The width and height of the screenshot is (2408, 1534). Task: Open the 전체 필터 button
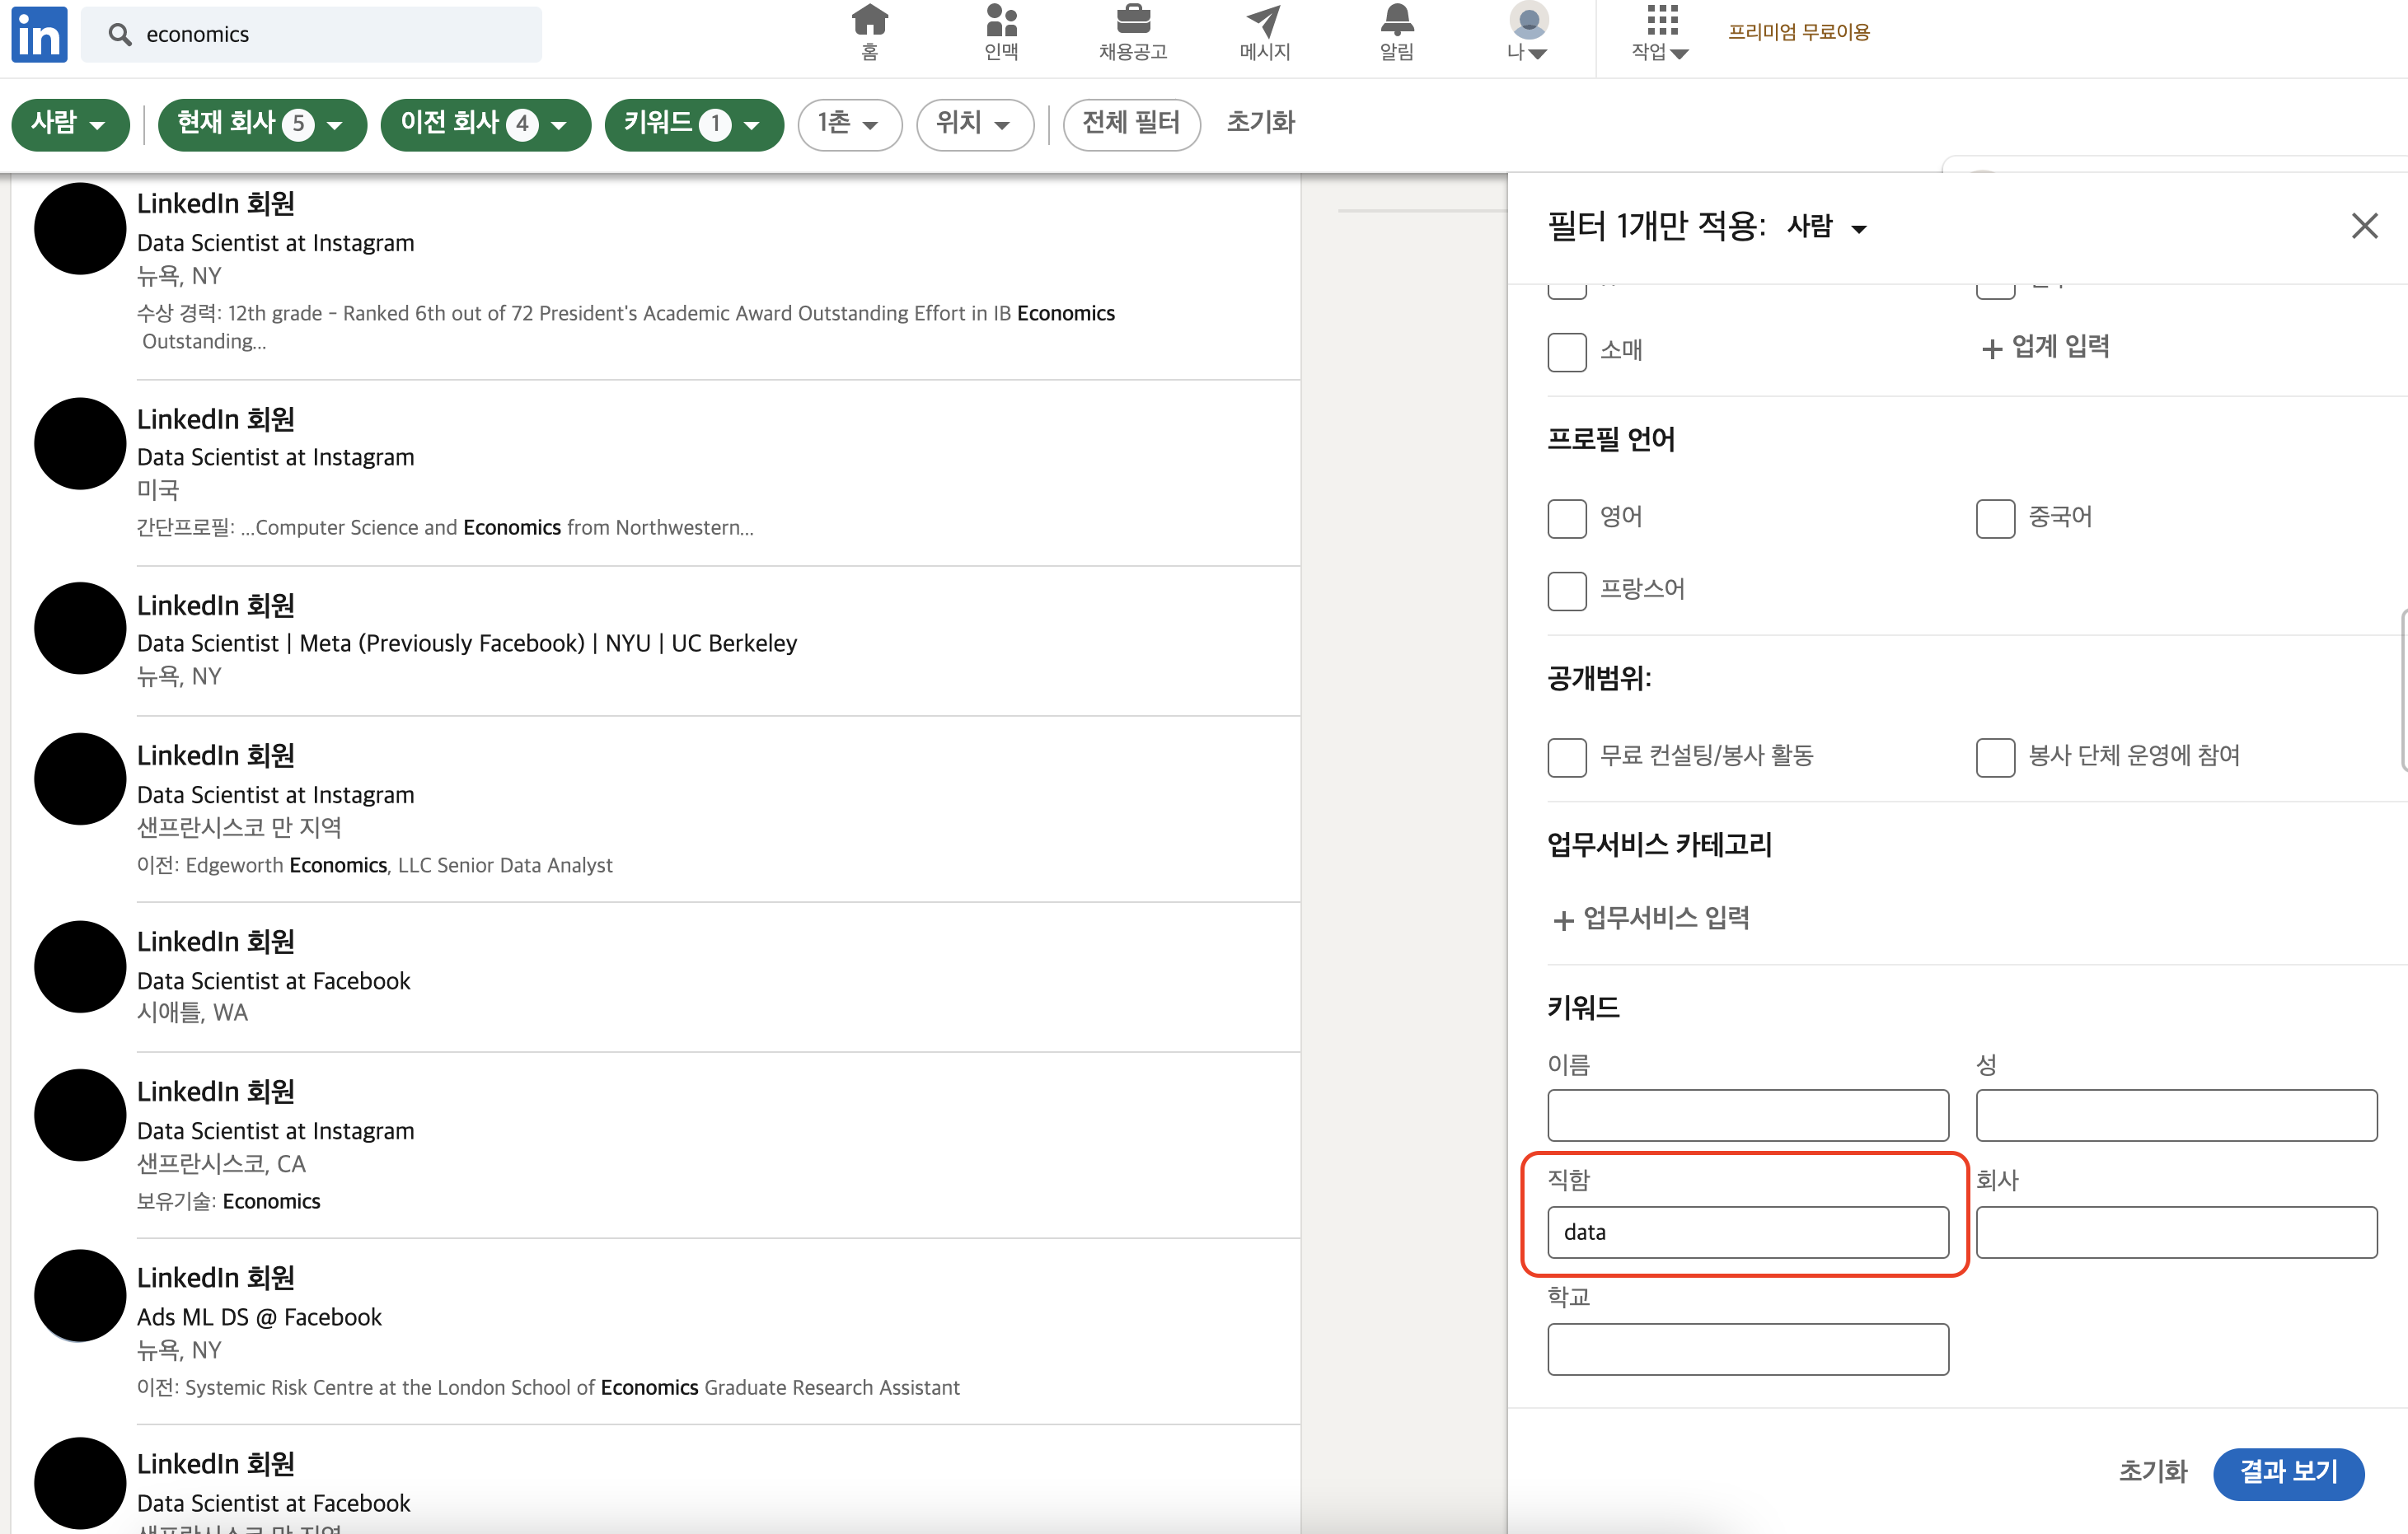click(x=1131, y=124)
